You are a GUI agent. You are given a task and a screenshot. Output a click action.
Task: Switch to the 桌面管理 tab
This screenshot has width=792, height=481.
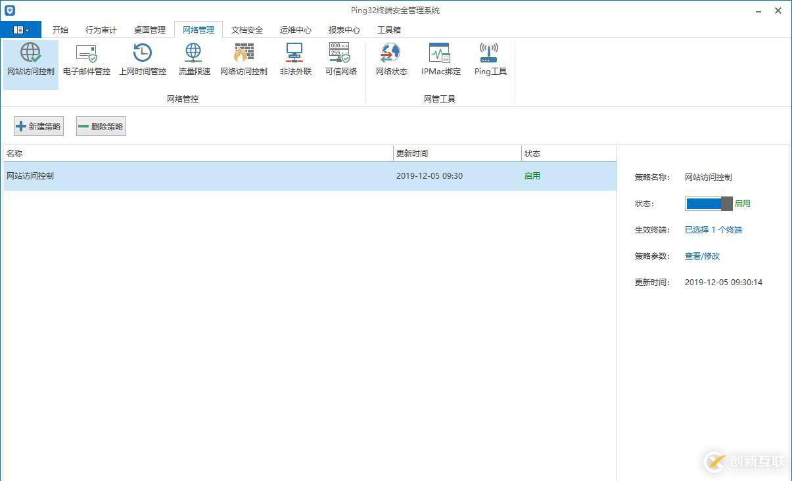[x=150, y=30]
